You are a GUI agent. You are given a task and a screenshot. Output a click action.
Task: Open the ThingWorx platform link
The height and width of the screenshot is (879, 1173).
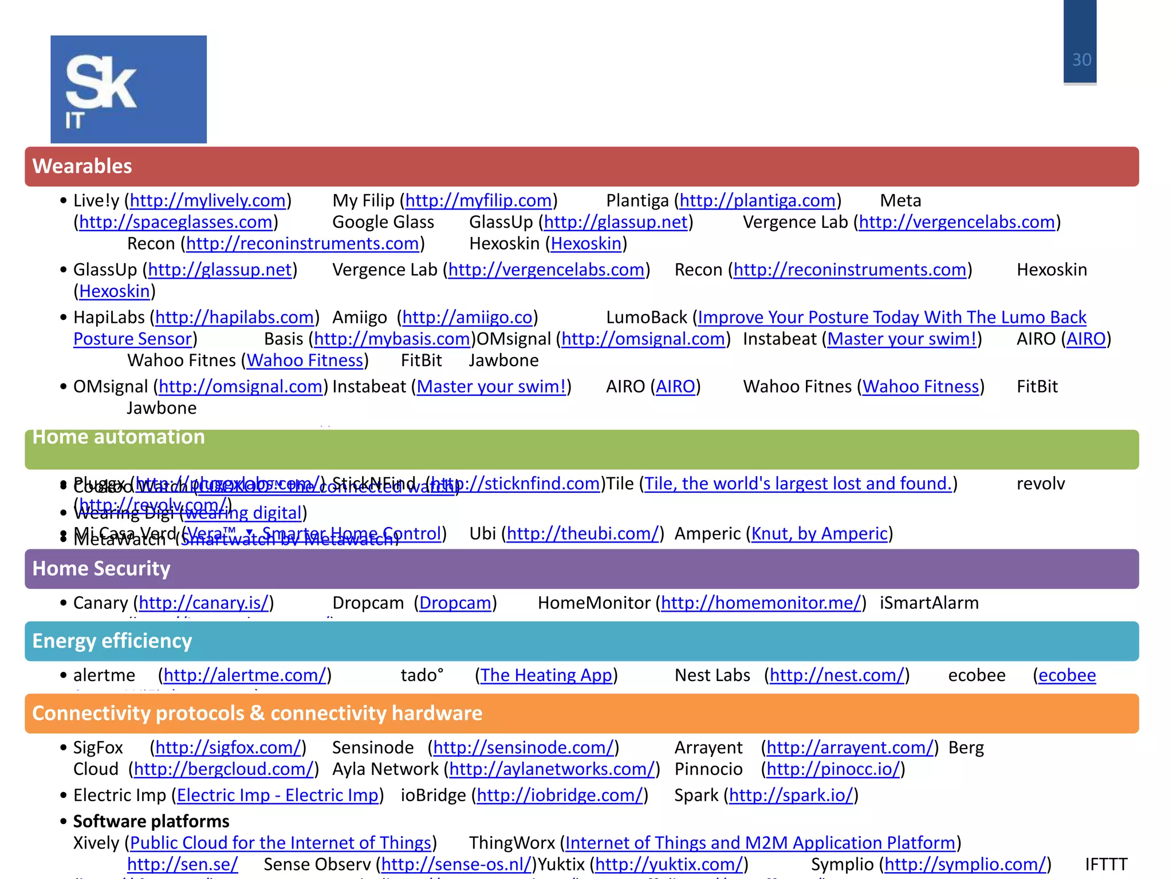pyautogui.click(x=760, y=843)
